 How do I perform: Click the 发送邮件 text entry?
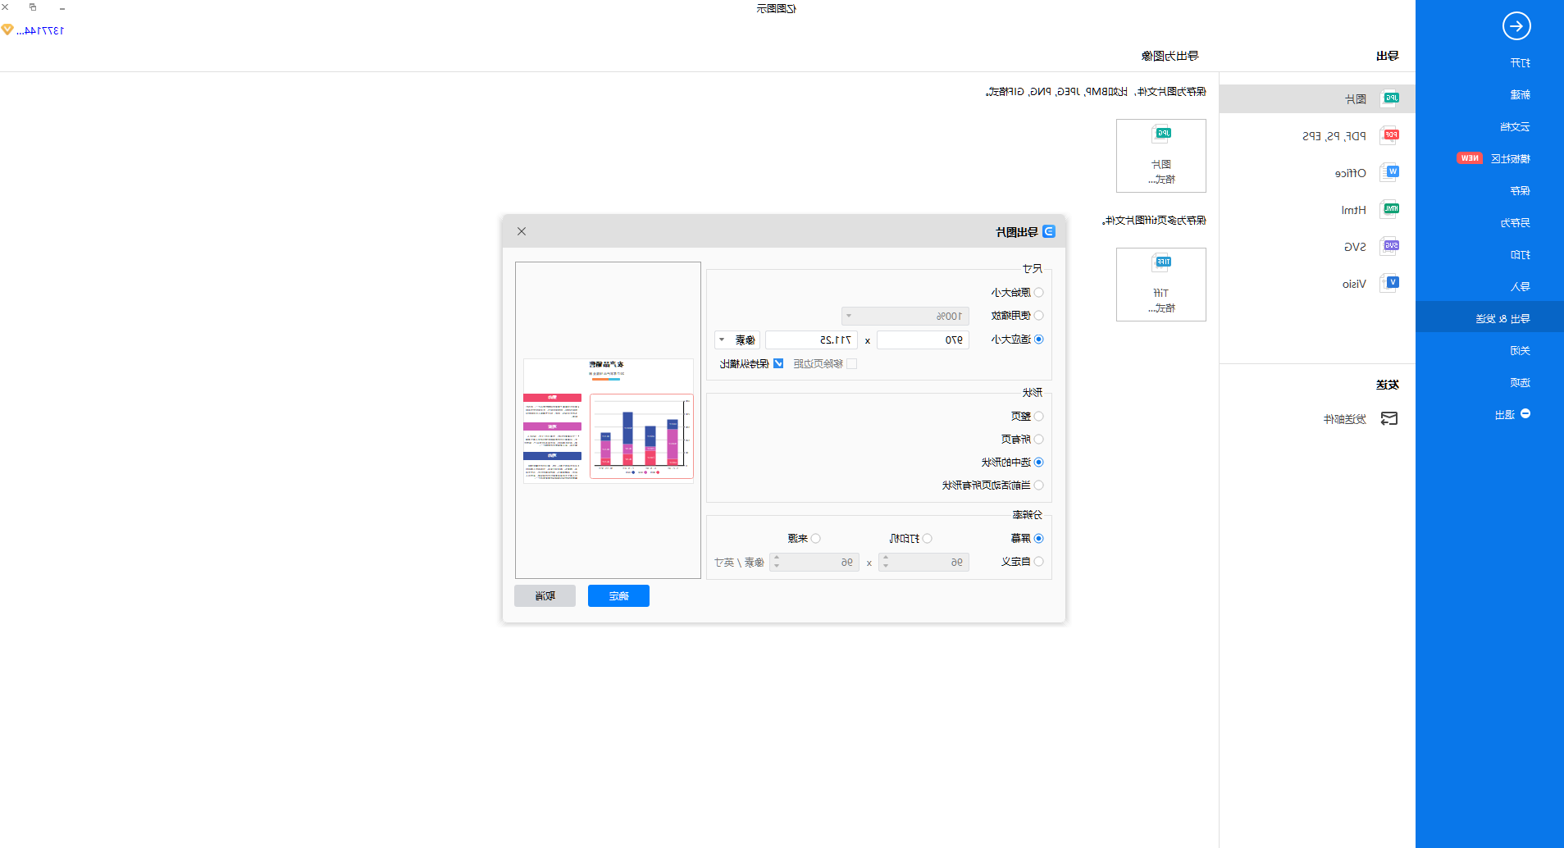click(1345, 419)
